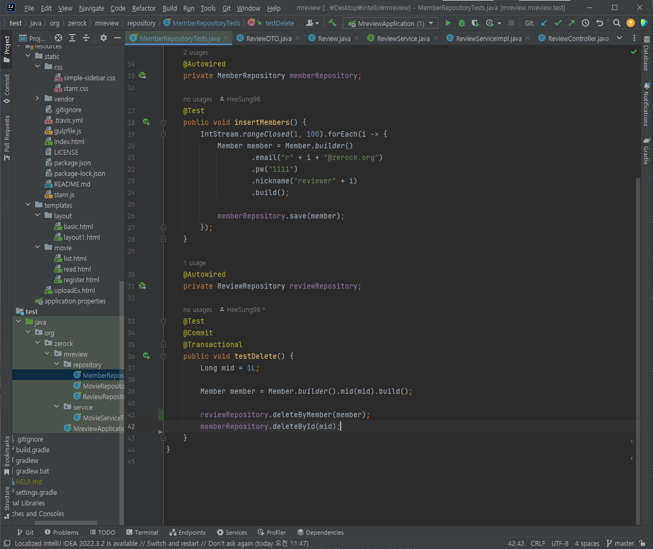Open the Gradle side panel
The height and width of the screenshot is (549, 653).
[x=646, y=151]
